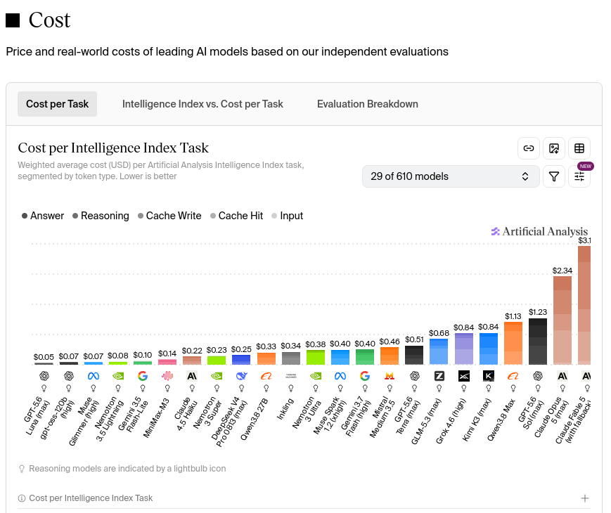This screenshot has height=513, width=611.
Task: Select the Cost per Task tab
Action: point(57,104)
